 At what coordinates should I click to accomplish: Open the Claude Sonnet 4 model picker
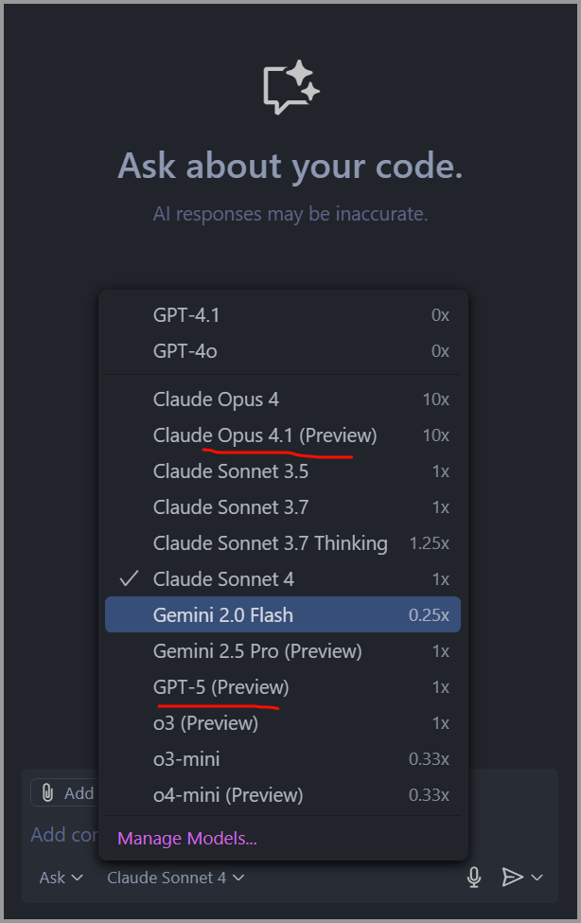(175, 878)
